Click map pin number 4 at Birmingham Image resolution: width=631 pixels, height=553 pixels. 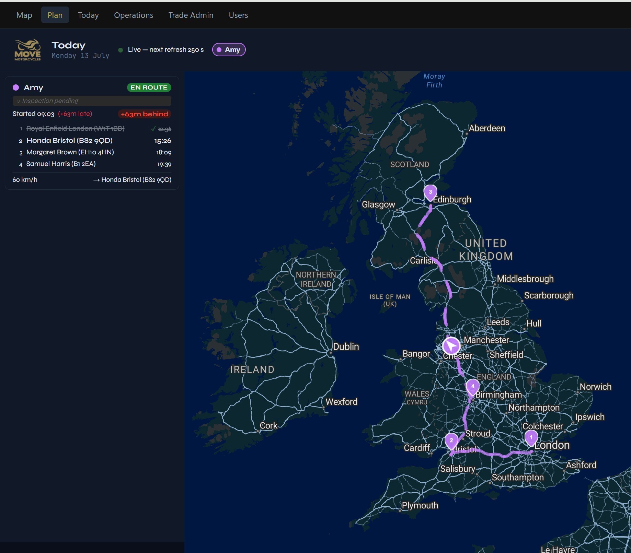[x=473, y=387]
